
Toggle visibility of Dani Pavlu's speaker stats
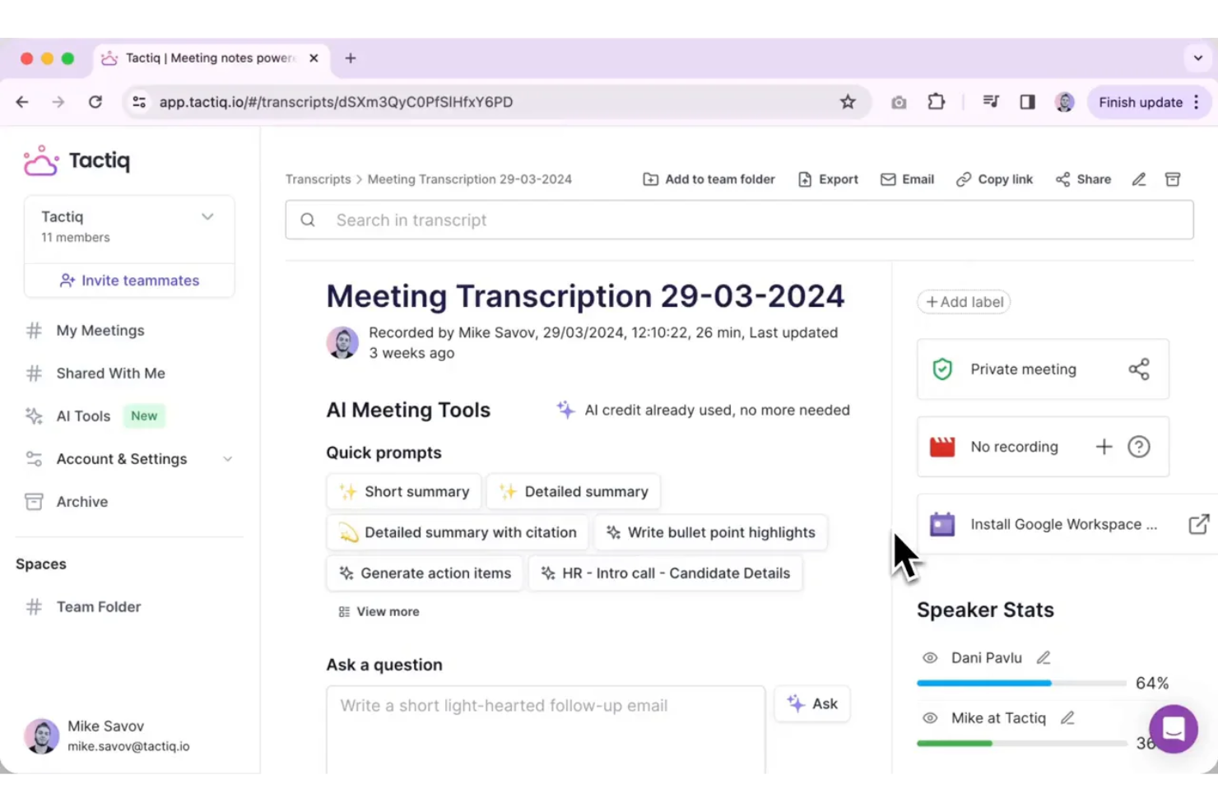[x=929, y=657]
